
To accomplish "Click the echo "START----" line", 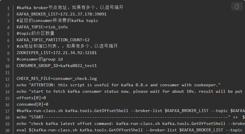I will 131,117.
